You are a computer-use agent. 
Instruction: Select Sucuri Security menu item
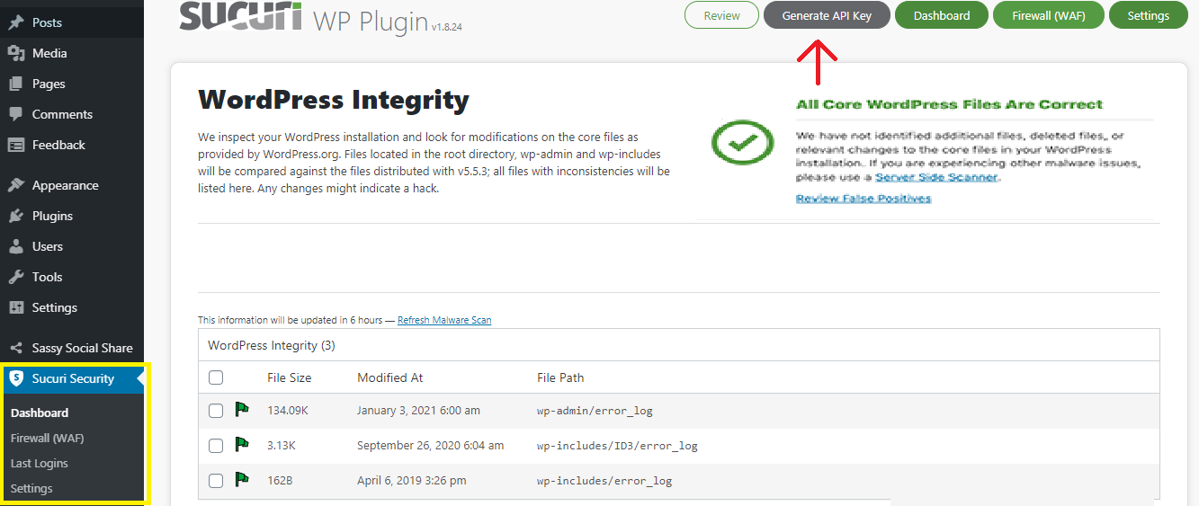coord(72,378)
